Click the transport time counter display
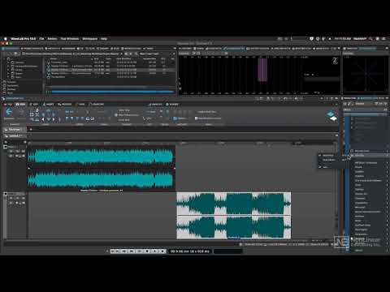 [190, 251]
